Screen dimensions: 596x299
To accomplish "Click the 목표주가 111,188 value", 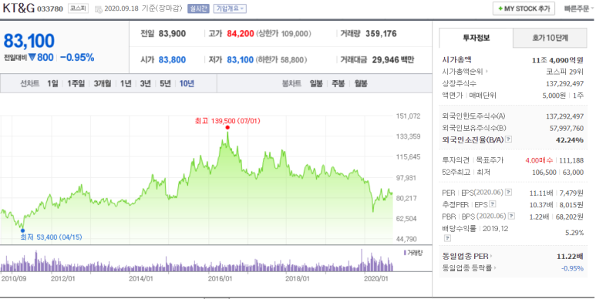I will (x=571, y=160).
